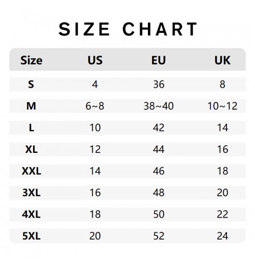Click the S size row label
255x265 pixels.
point(31,84)
